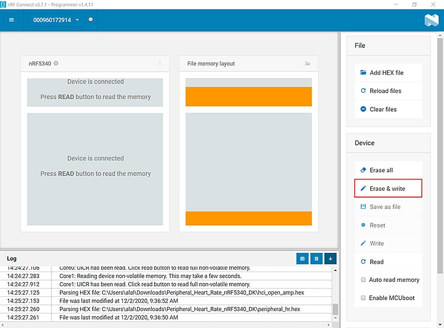444x328 pixels.
Task: Click log scrollbar up arrow
Action: tap(335, 270)
